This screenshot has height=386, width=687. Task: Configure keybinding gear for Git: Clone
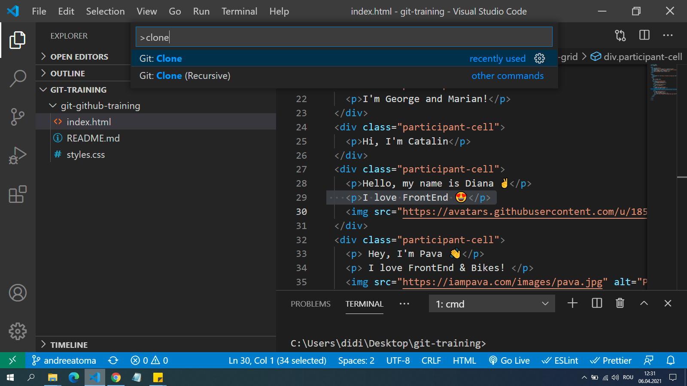pyautogui.click(x=539, y=58)
